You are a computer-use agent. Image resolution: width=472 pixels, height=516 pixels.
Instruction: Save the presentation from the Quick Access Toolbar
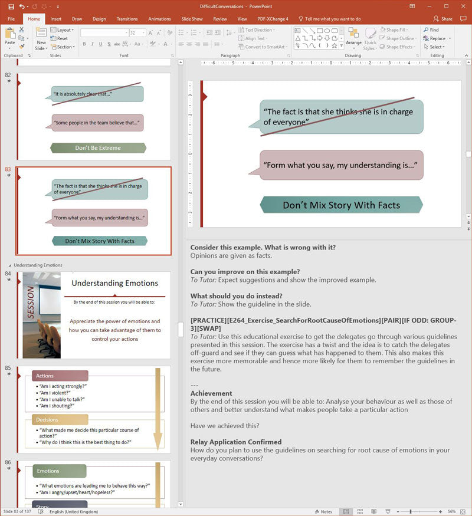point(11,6)
